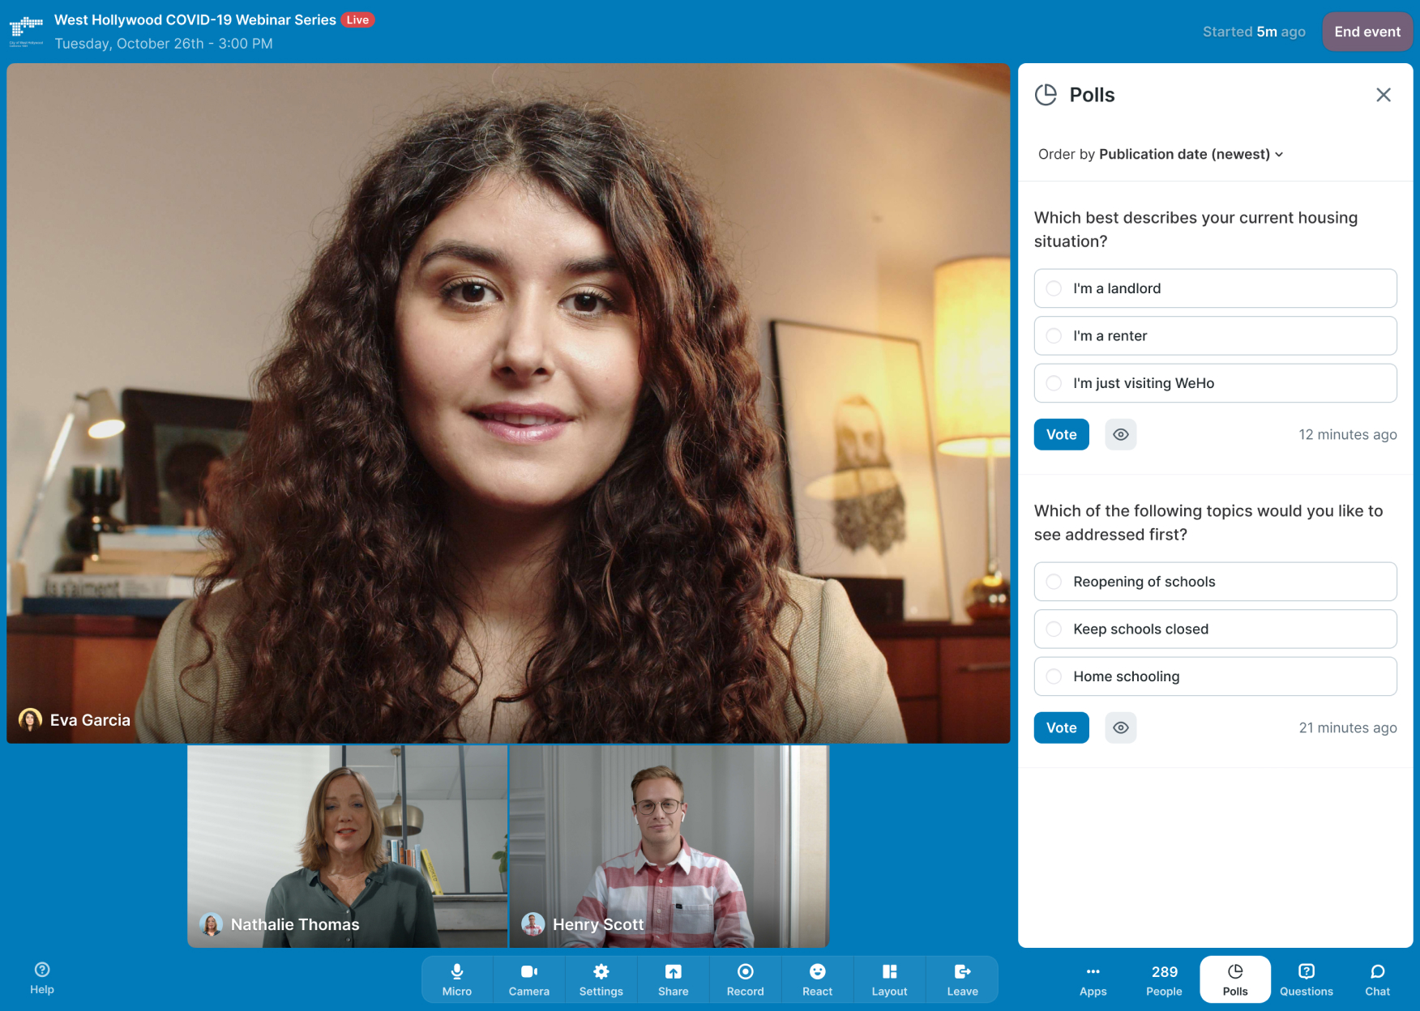The width and height of the screenshot is (1420, 1011).
Task: Vote on the topics poll
Action: tap(1061, 727)
